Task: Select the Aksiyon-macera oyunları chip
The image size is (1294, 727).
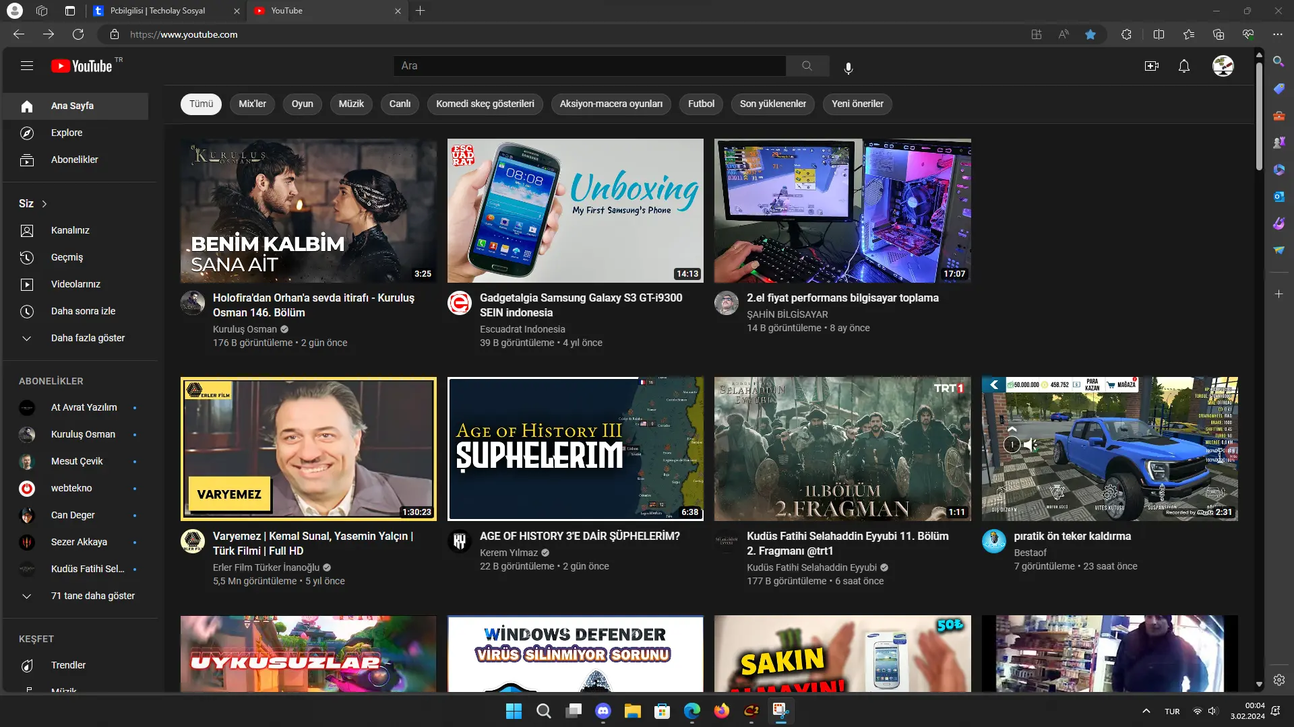Action: click(611, 104)
